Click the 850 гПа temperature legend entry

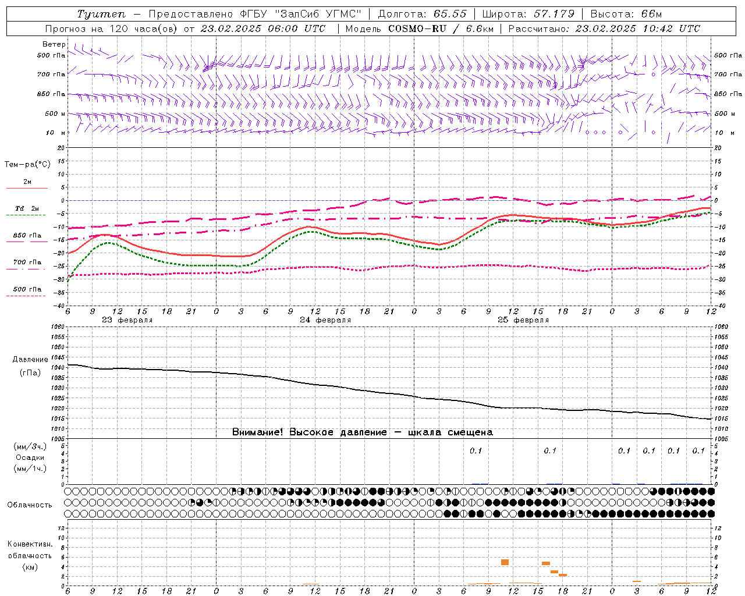[27, 235]
